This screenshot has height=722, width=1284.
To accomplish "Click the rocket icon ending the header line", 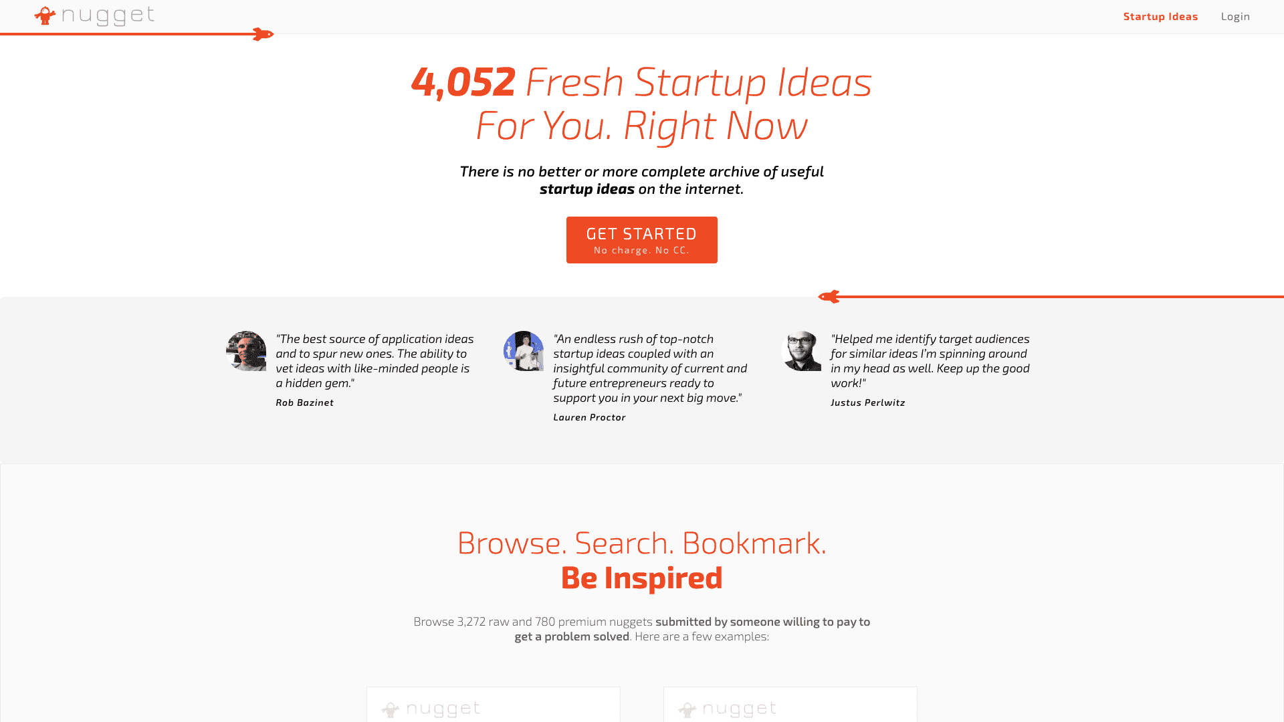I will click(x=263, y=34).
